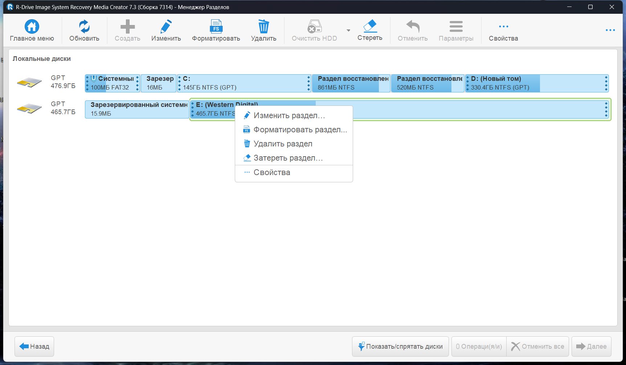Open Свойства from the context menu
Image resolution: width=626 pixels, height=365 pixels.
pyautogui.click(x=272, y=173)
